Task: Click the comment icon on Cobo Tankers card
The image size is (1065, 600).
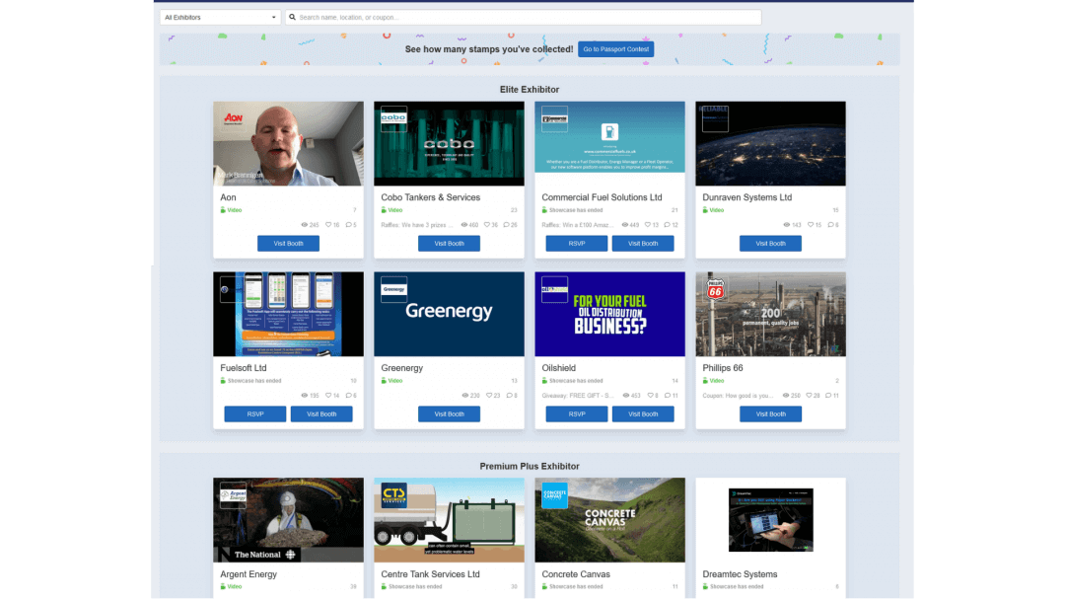Action: (x=507, y=225)
